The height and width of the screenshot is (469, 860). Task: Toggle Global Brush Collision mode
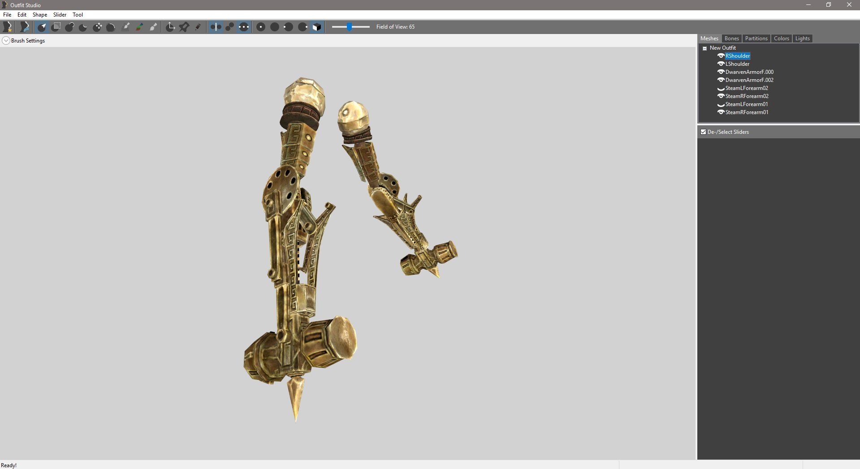pyautogui.click(x=243, y=27)
